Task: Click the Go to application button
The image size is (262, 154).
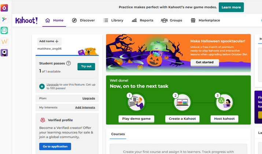Action: [55, 146]
